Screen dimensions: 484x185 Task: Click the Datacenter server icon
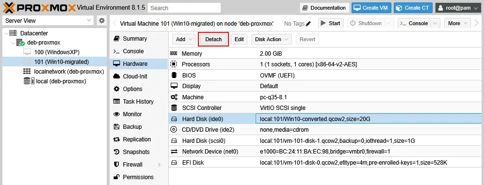(x=13, y=33)
